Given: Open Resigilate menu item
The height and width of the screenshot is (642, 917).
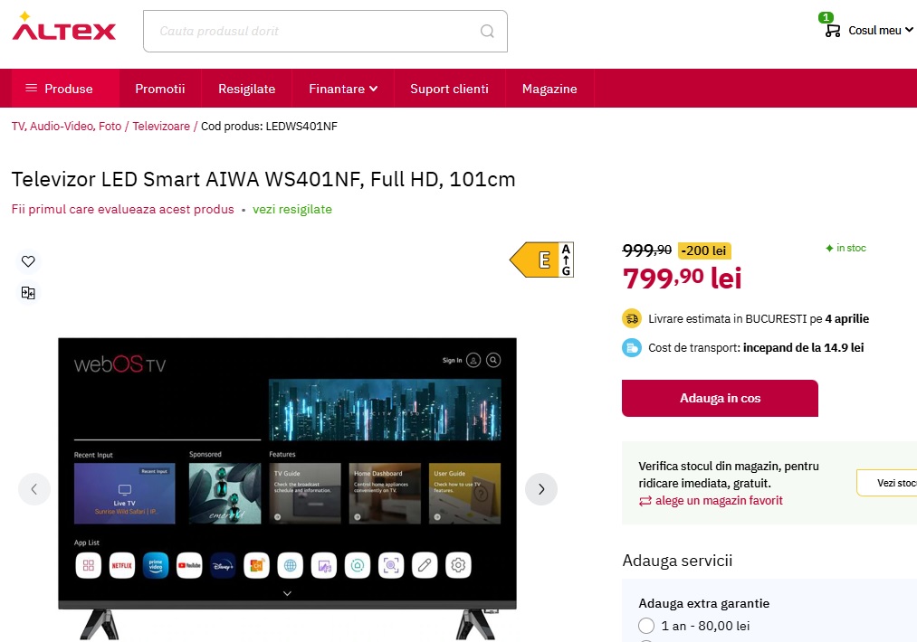Looking at the screenshot, I should [247, 89].
